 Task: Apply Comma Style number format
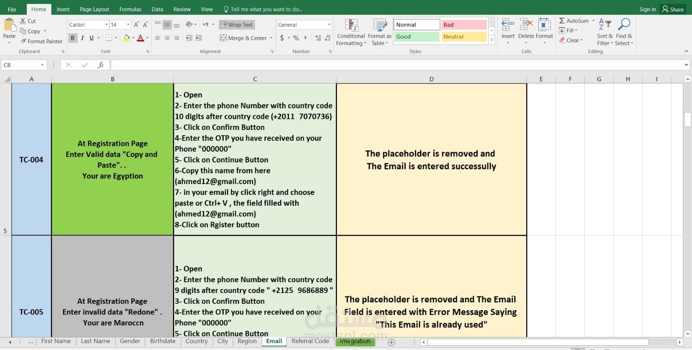coord(305,38)
